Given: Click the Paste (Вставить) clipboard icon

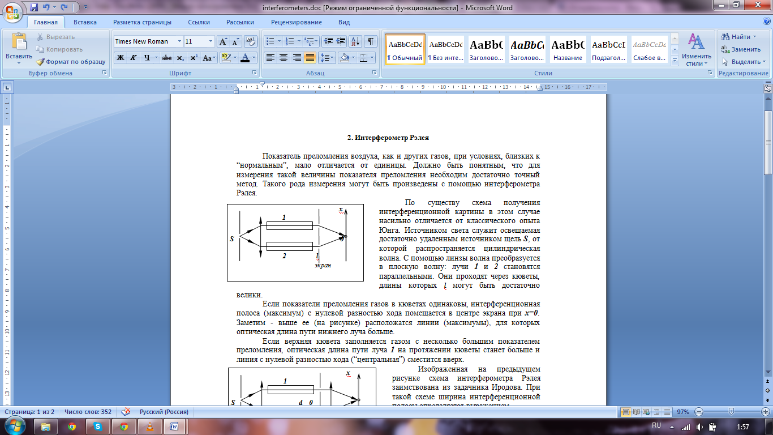Looking at the screenshot, I should pos(19,42).
